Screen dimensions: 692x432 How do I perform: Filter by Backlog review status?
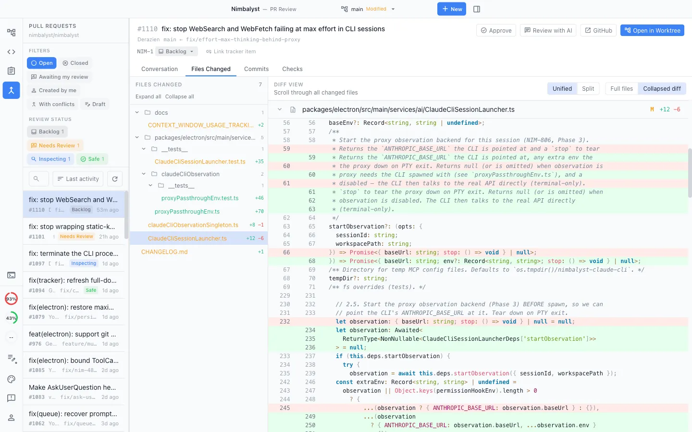[x=48, y=132]
